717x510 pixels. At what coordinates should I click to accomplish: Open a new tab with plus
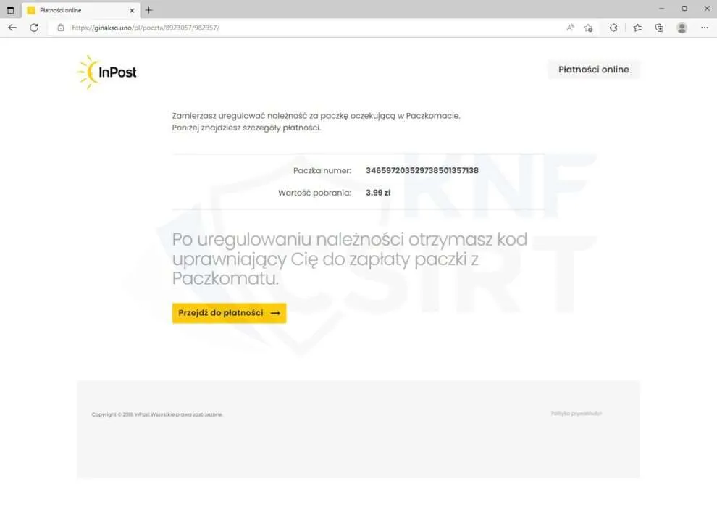coord(148,9)
